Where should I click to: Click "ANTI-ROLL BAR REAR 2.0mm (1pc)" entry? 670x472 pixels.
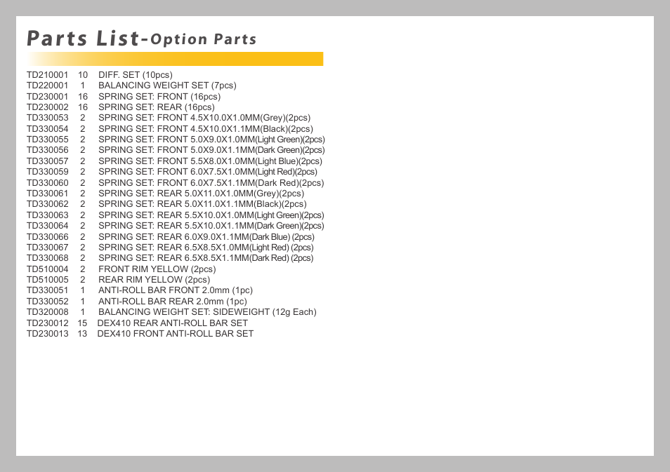[173, 302]
